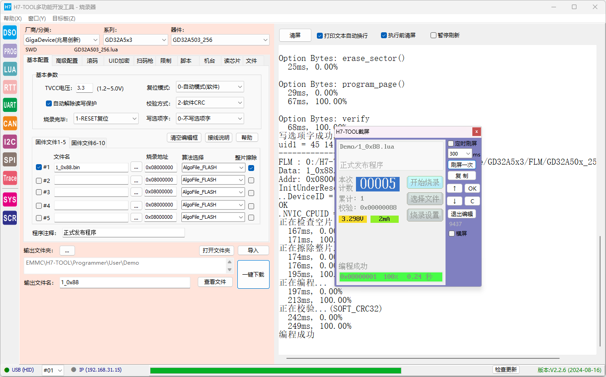Viewport: 606px width, 377px height.
Task: Click the TVCC电压 3.3 input field
Action: 84,88
